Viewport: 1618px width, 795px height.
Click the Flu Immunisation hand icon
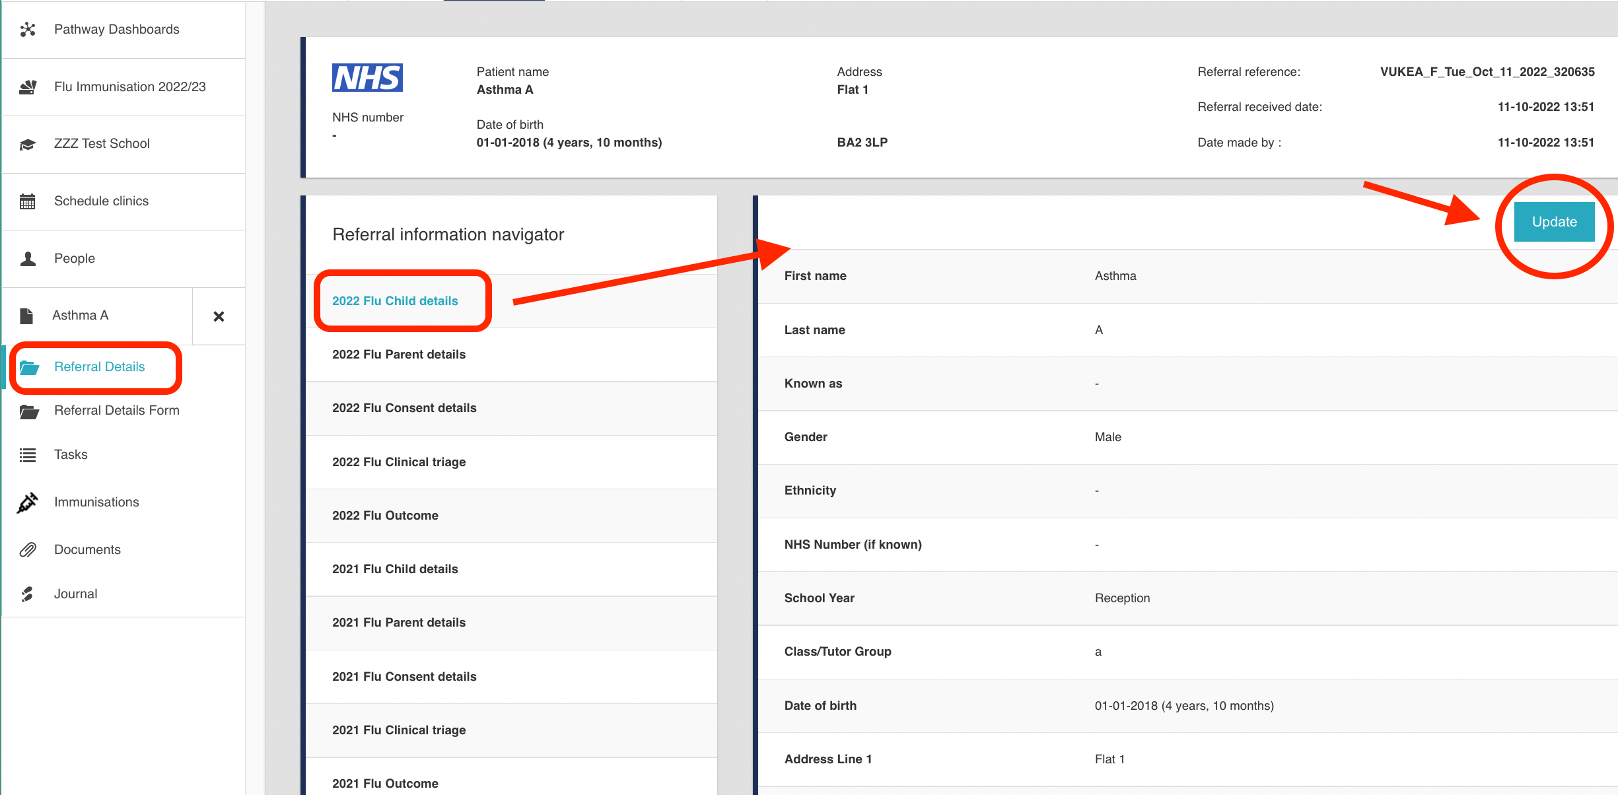tap(28, 86)
